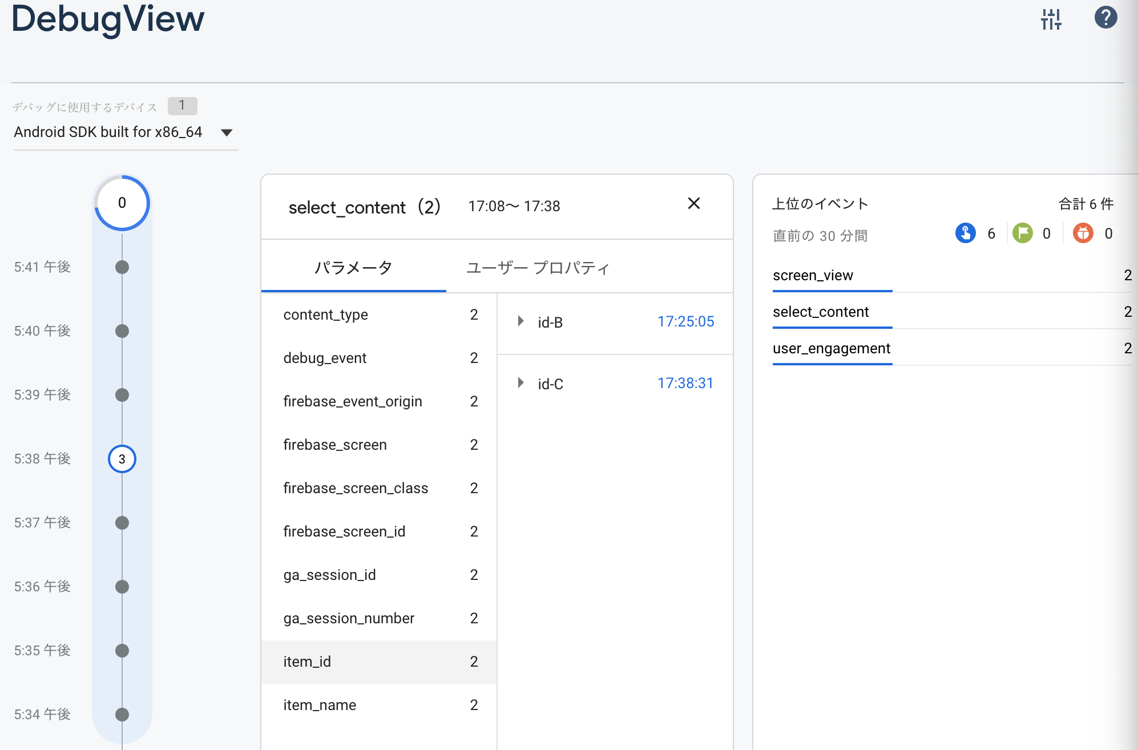Select the debug_event parameter row

click(x=379, y=358)
